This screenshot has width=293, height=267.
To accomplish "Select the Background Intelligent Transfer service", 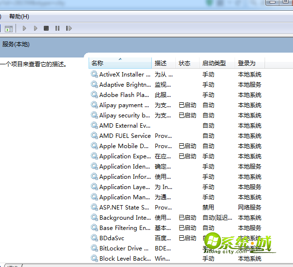I will [124, 218].
